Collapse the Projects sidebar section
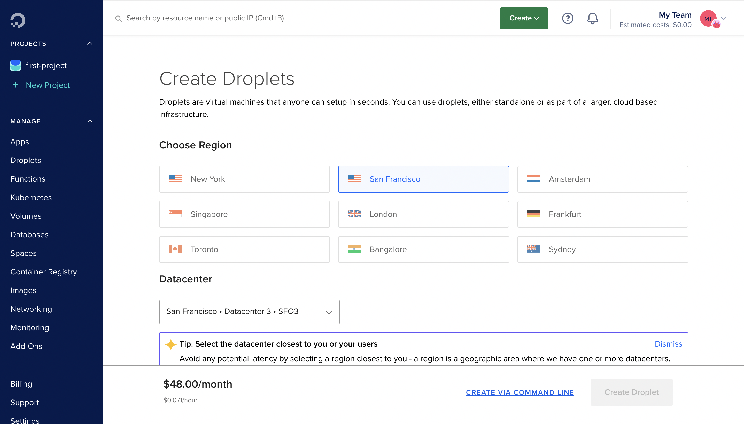This screenshot has width=744, height=424. [90, 44]
